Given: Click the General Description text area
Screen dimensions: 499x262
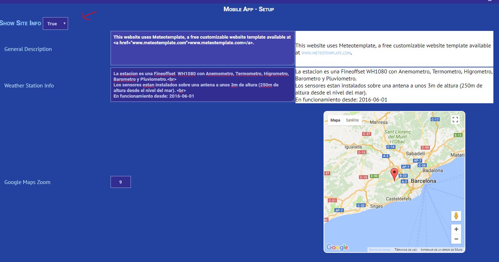Looking at the screenshot, I should click(202, 48).
